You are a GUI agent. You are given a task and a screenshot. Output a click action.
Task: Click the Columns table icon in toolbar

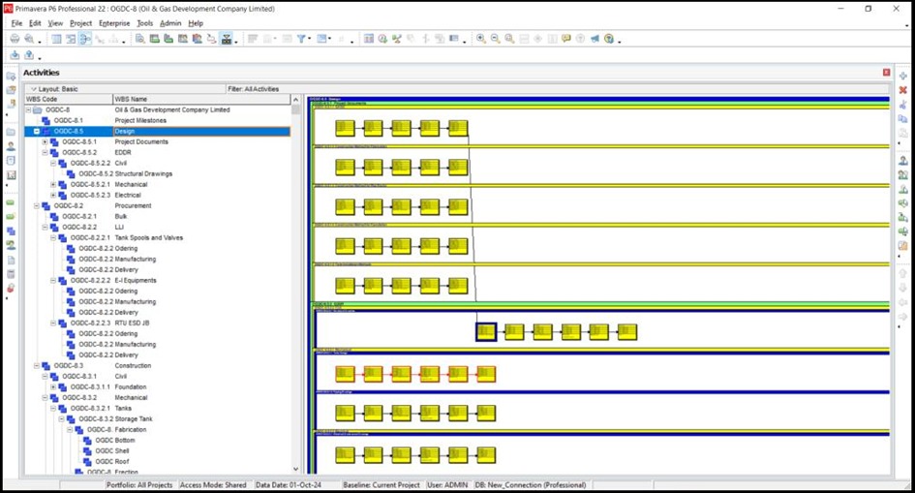point(369,39)
